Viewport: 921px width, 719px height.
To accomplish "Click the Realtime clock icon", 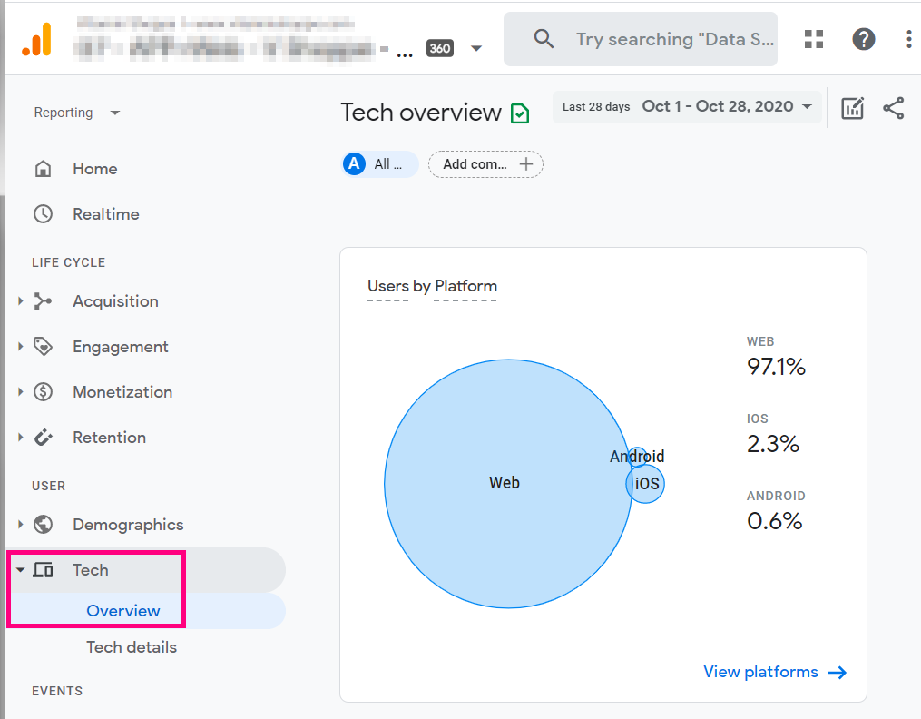I will (x=43, y=214).
